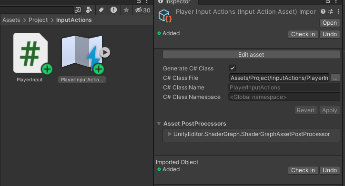Screen dimensions: 345x186
Task: Browse for the C# Class File location
Action: [335, 78]
